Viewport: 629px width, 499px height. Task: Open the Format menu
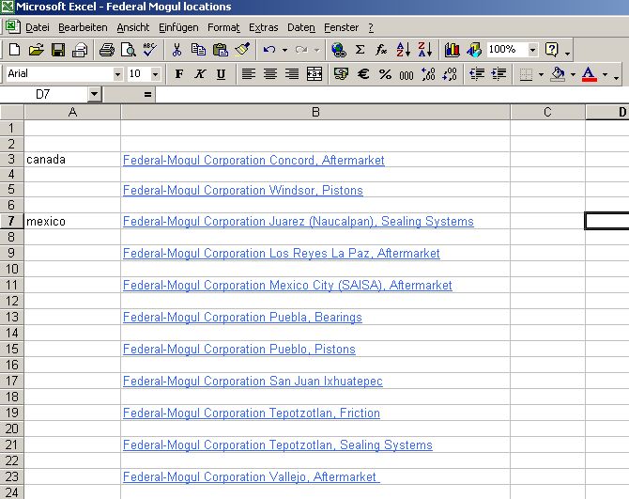(x=223, y=27)
